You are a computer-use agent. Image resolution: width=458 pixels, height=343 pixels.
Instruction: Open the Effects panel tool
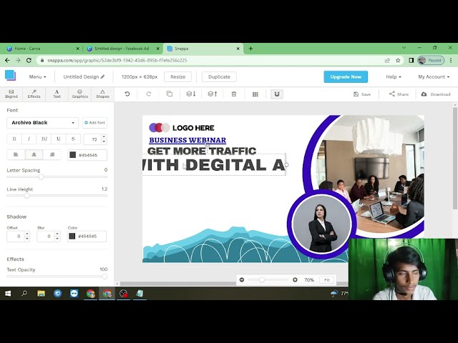(34, 94)
